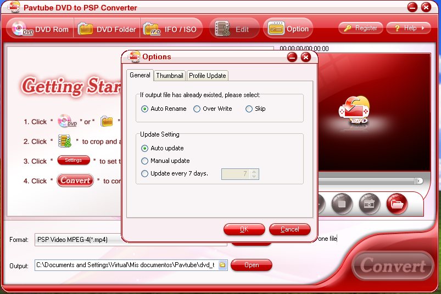The width and height of the screenshot is (441, 294).
Task: Click the preview seek slider handle
Action: pos(418,181)
